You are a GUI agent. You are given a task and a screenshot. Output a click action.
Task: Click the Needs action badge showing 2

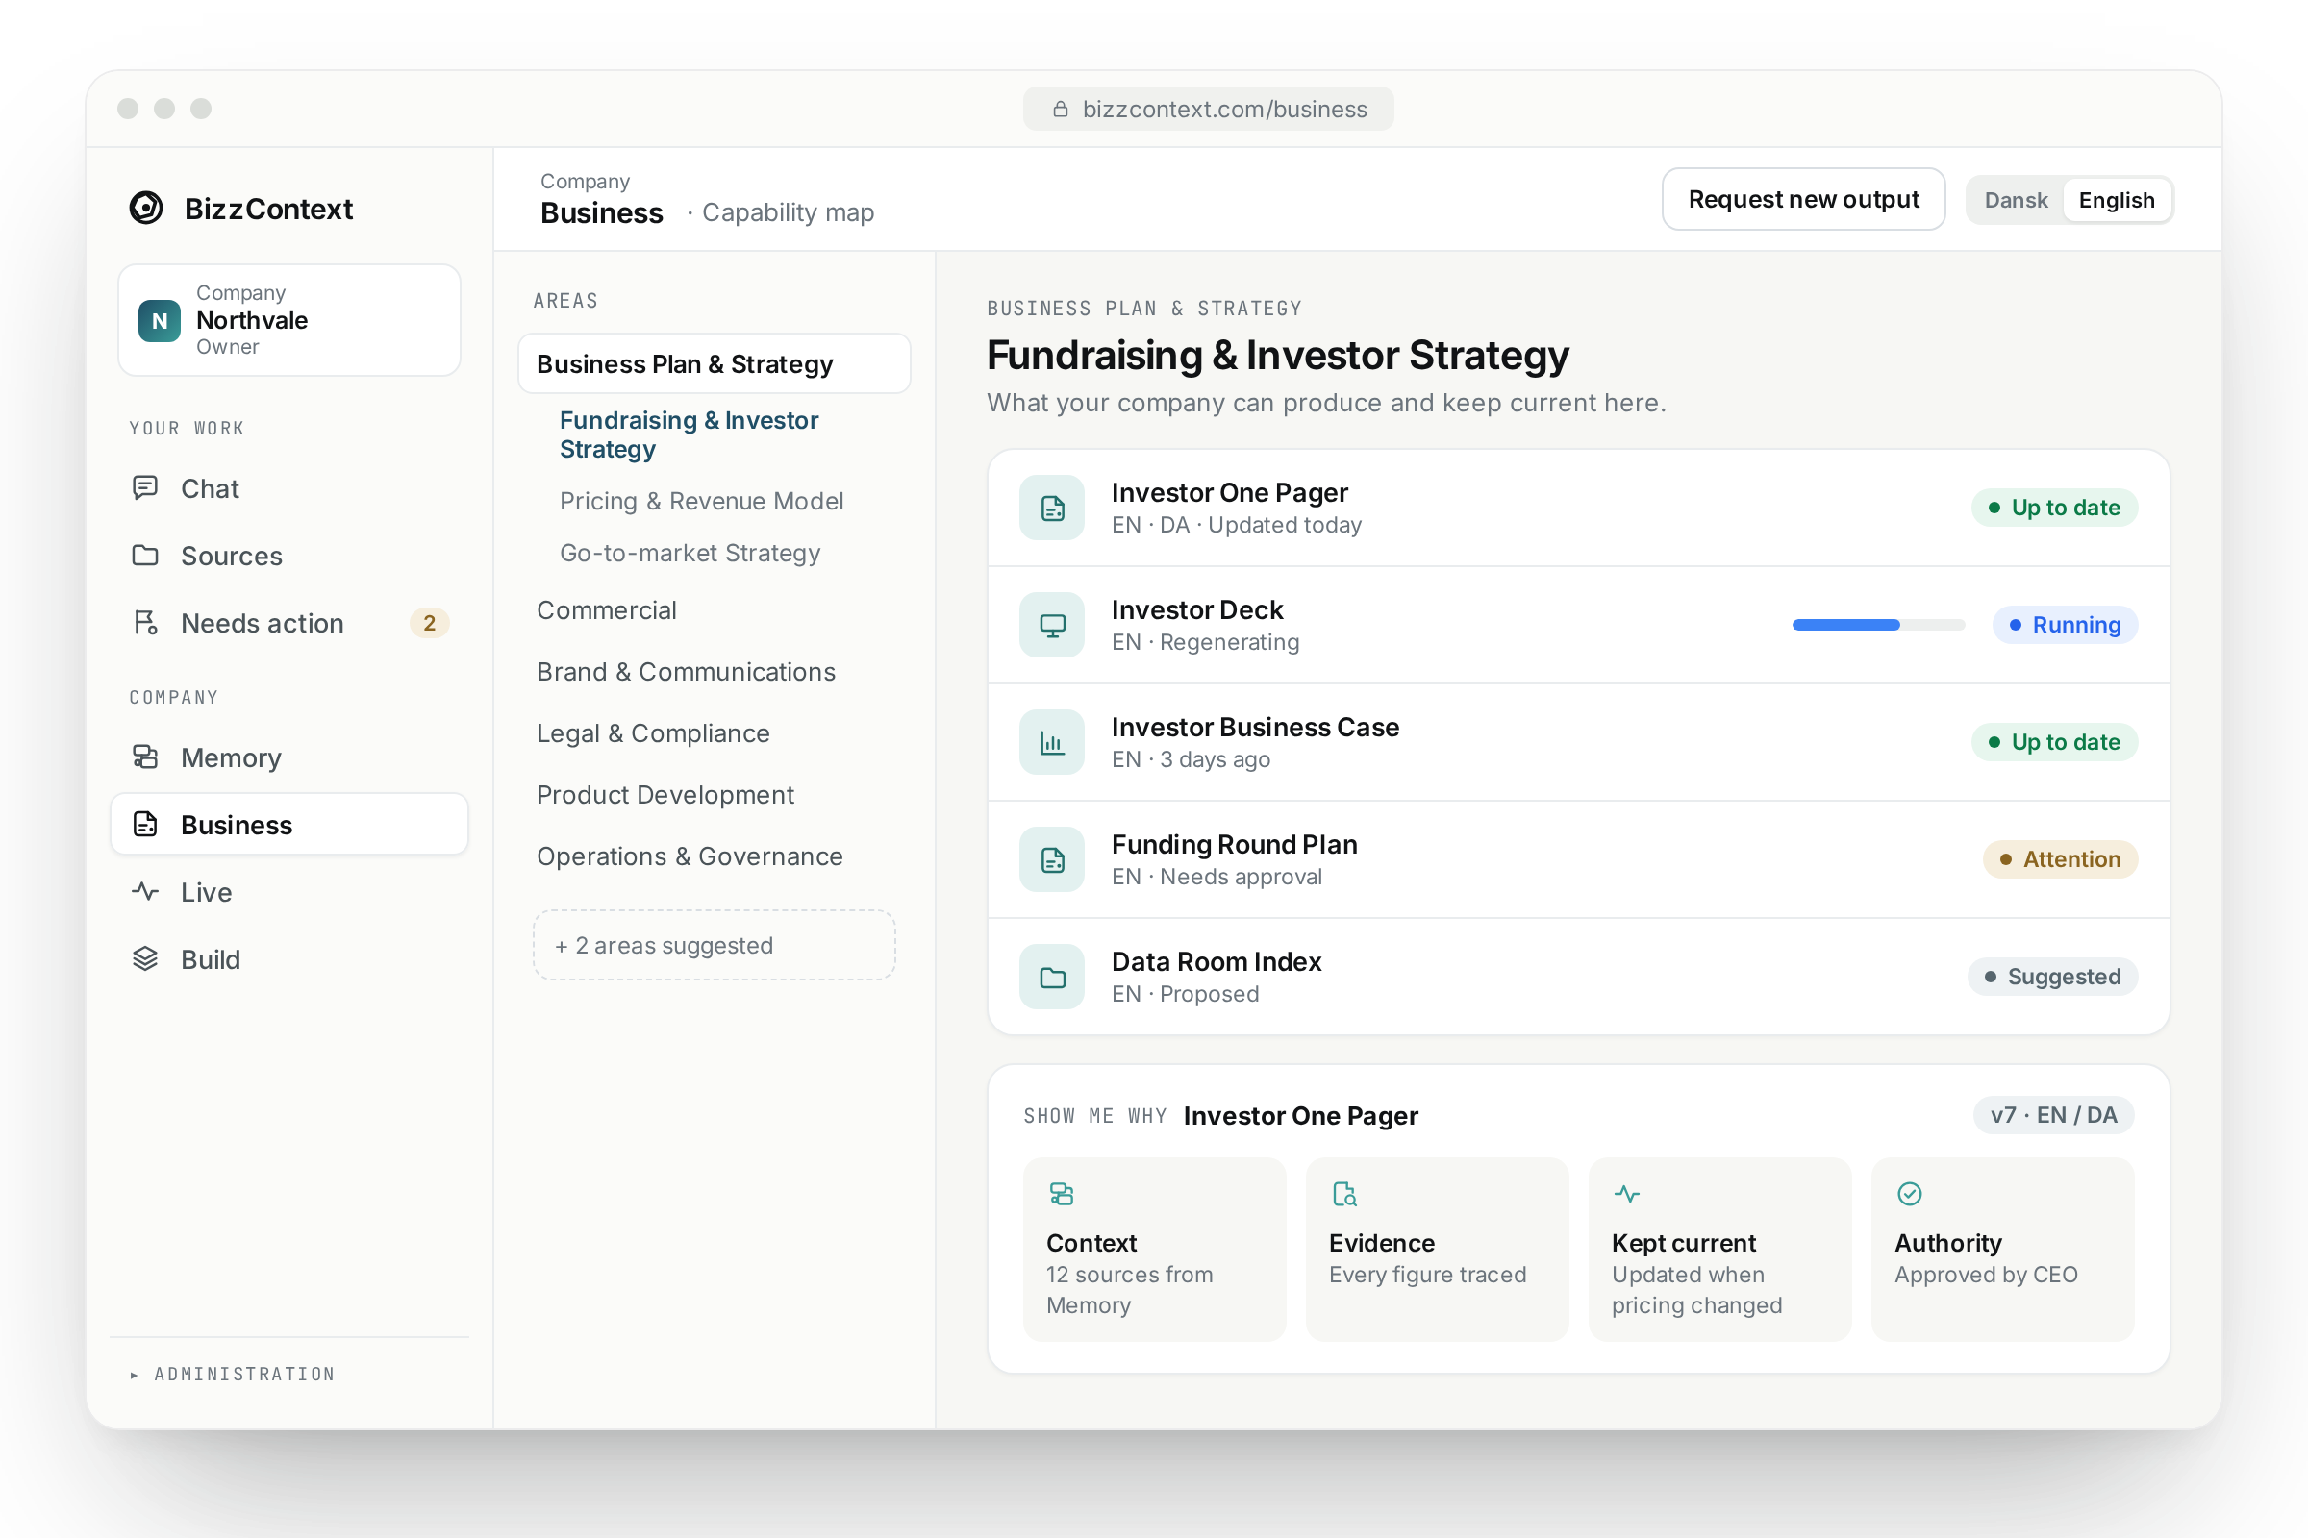429,623
